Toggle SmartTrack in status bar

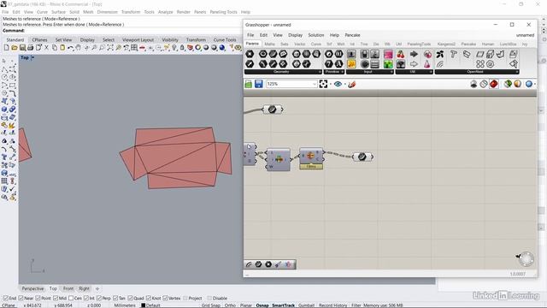[x=283, y=305]
